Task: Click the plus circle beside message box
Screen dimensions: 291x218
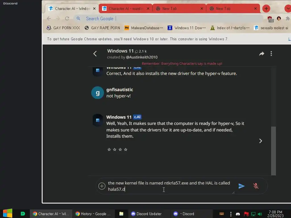Action: tap(102, 186)
